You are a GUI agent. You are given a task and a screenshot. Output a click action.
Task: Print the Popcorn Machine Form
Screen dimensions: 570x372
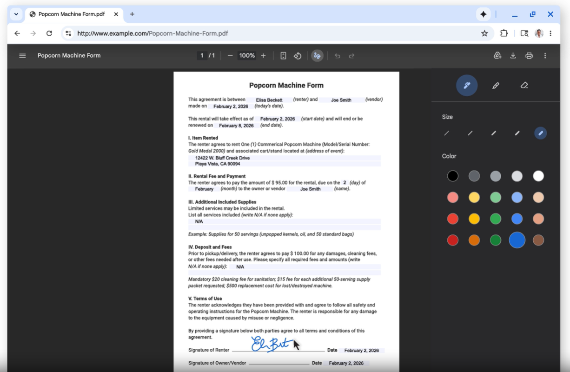(529, 56)
